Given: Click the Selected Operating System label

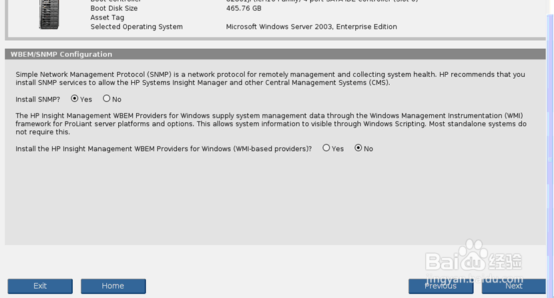Looking at the screenshot, I should coord(136,27).
